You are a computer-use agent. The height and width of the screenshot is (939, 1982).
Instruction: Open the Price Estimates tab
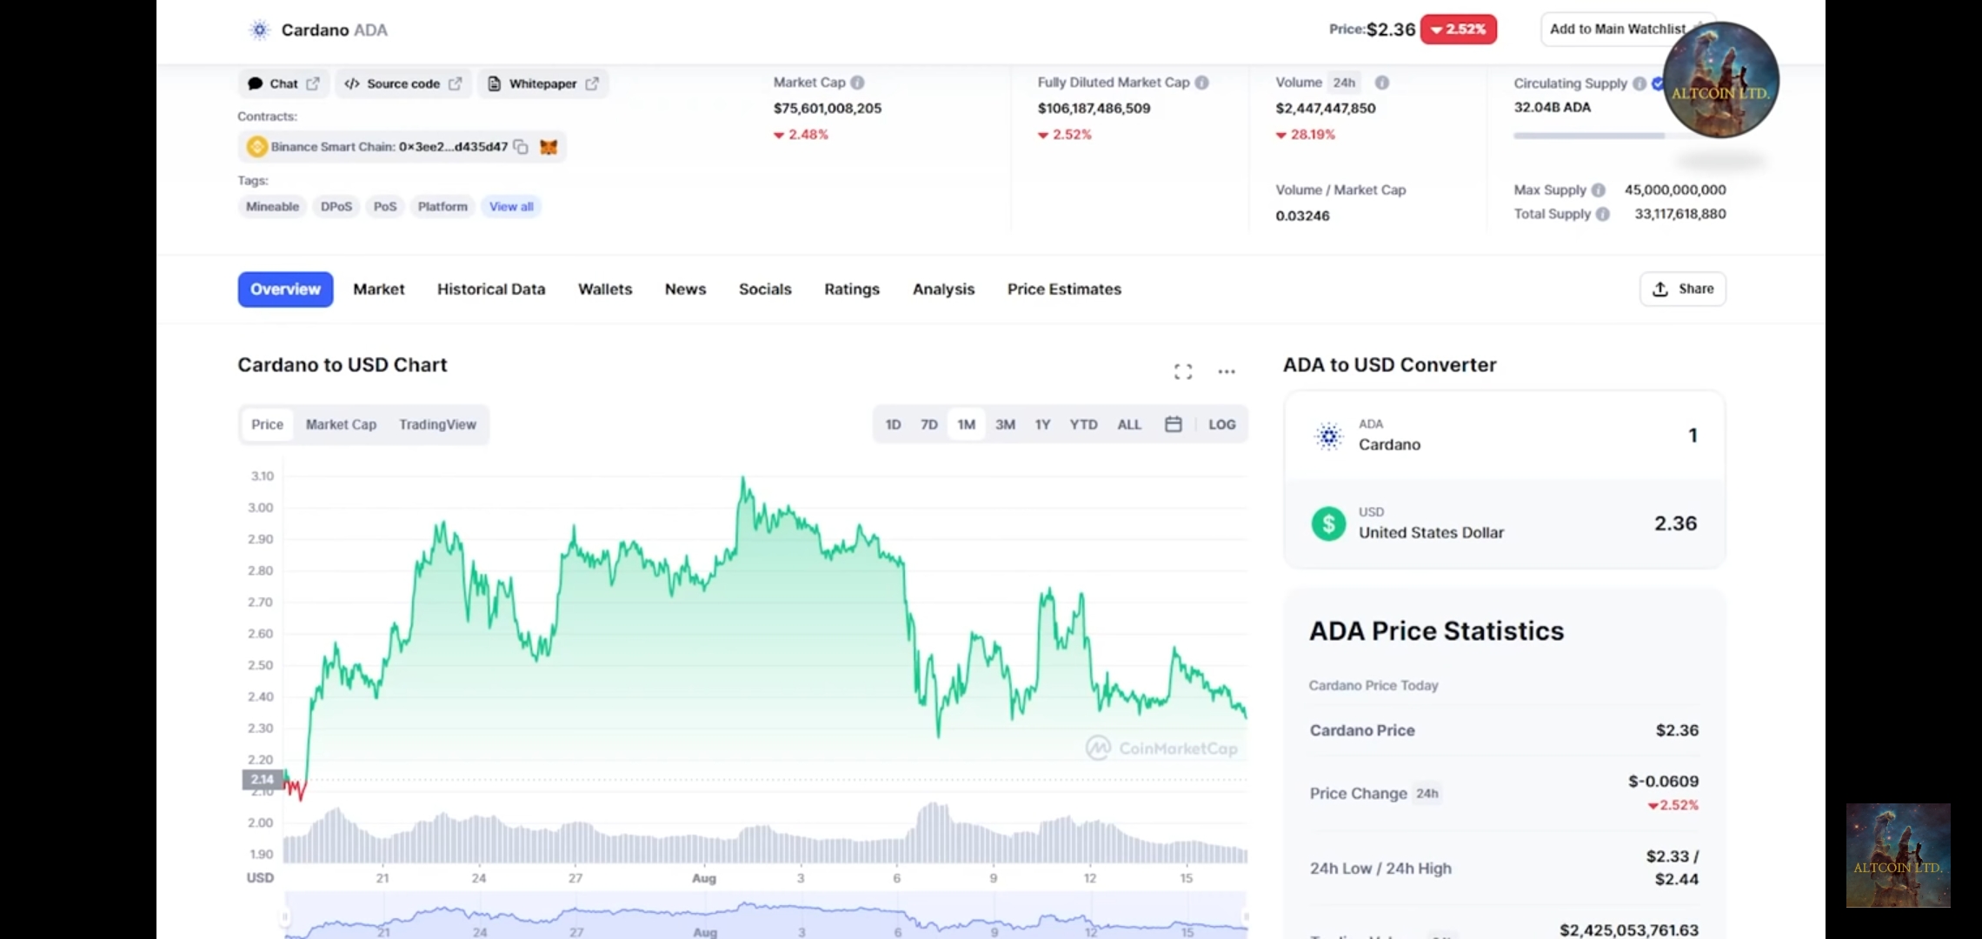(x=1064, y=290)
